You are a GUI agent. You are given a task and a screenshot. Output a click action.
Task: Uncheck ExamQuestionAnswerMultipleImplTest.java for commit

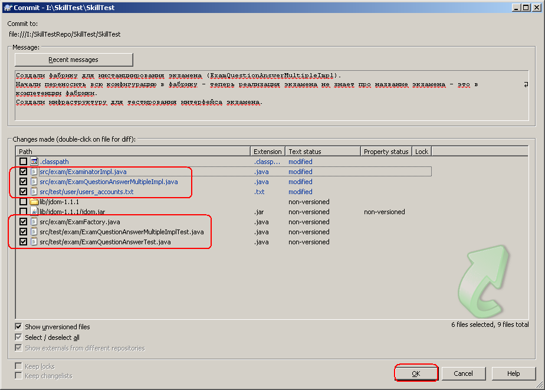click(x=22, y=231)
